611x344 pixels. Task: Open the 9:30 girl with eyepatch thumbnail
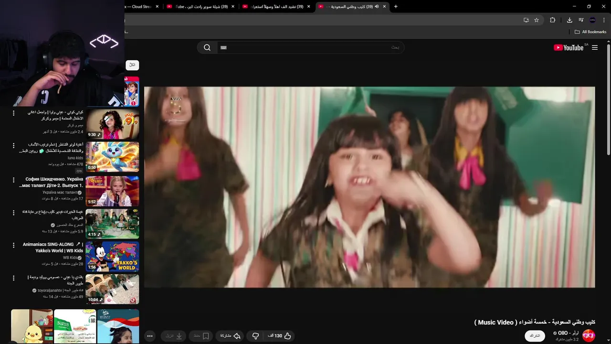112,124
